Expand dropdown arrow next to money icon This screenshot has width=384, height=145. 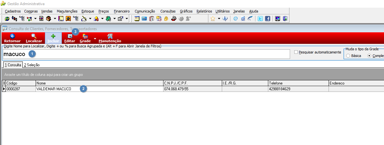(x=114, y=19)
